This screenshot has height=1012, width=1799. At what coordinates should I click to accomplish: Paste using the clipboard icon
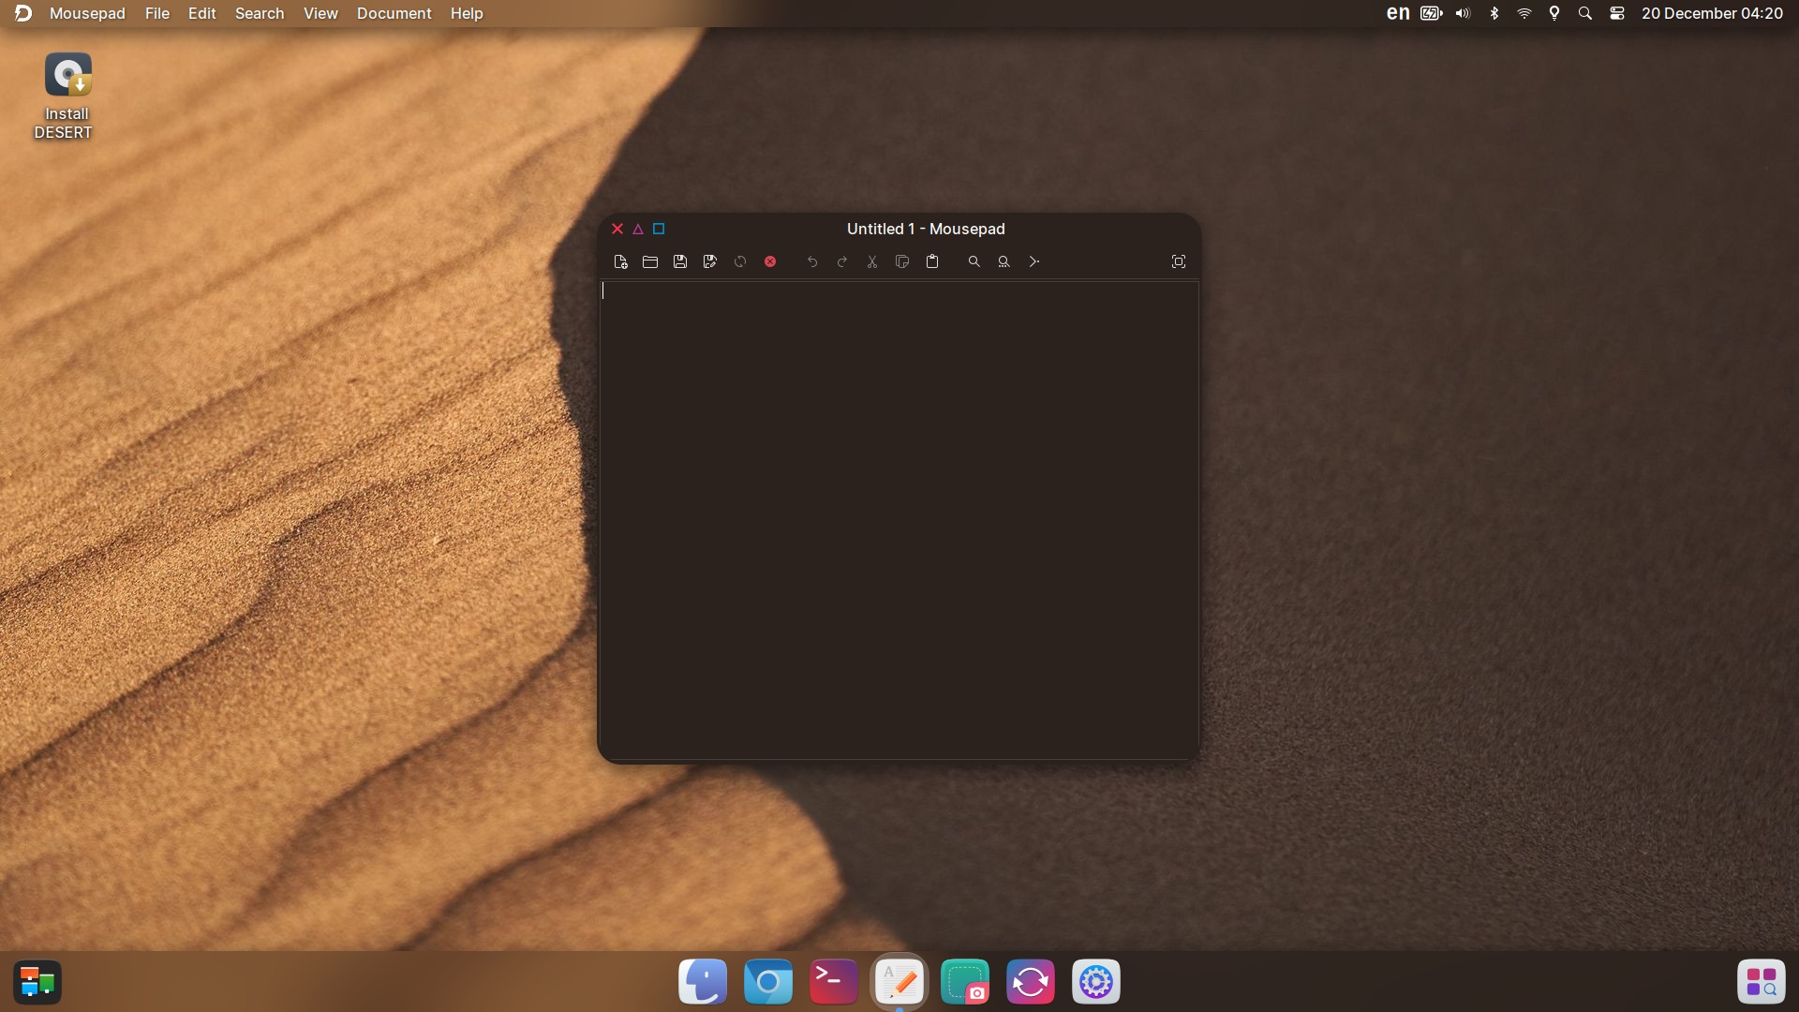(932, 261)
